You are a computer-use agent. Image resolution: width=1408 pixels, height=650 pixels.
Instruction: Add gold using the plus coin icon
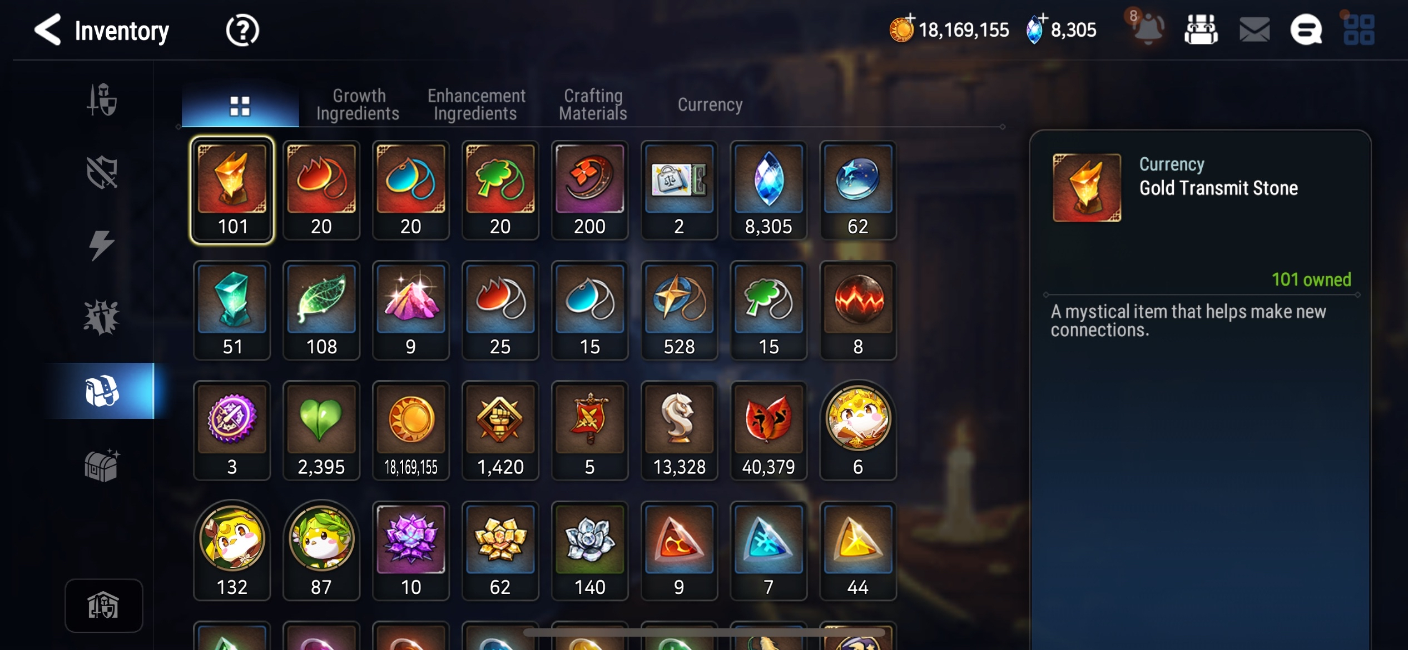(902, 28)
